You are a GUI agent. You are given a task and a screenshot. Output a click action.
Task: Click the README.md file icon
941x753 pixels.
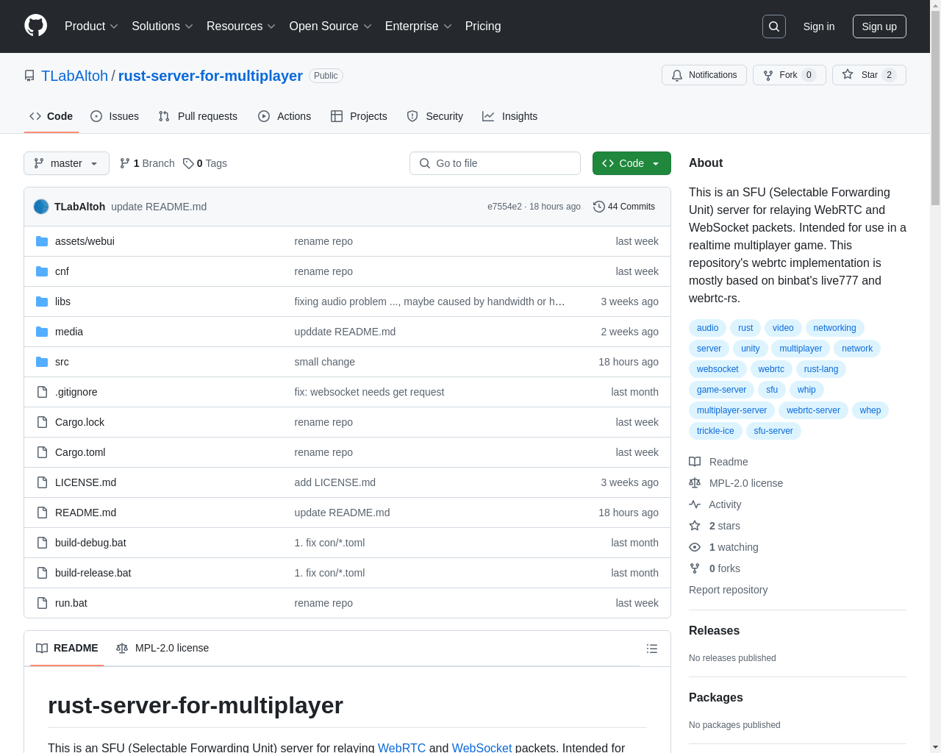pyautogui.click(x=42, y=513)
